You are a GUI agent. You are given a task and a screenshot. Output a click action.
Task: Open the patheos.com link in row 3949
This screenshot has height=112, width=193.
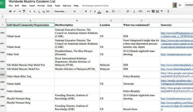click(177, 106)
